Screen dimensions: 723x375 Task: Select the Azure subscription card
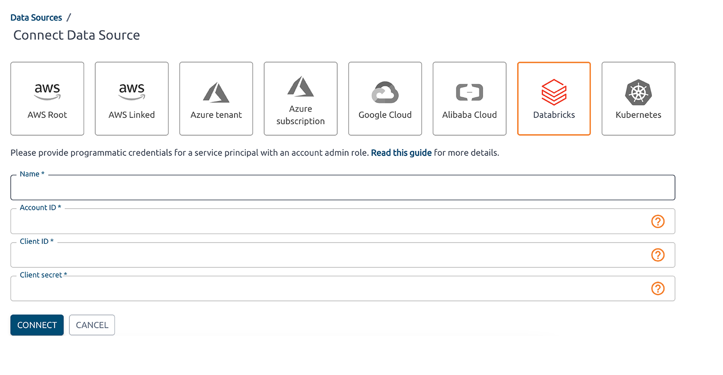[x=301, y=99]
